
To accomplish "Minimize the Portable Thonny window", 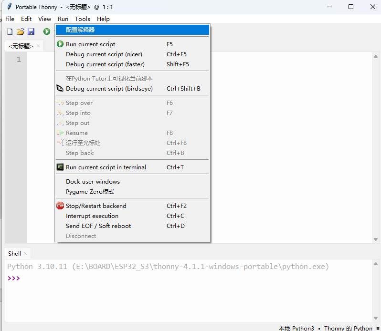I will click(329, 7).
